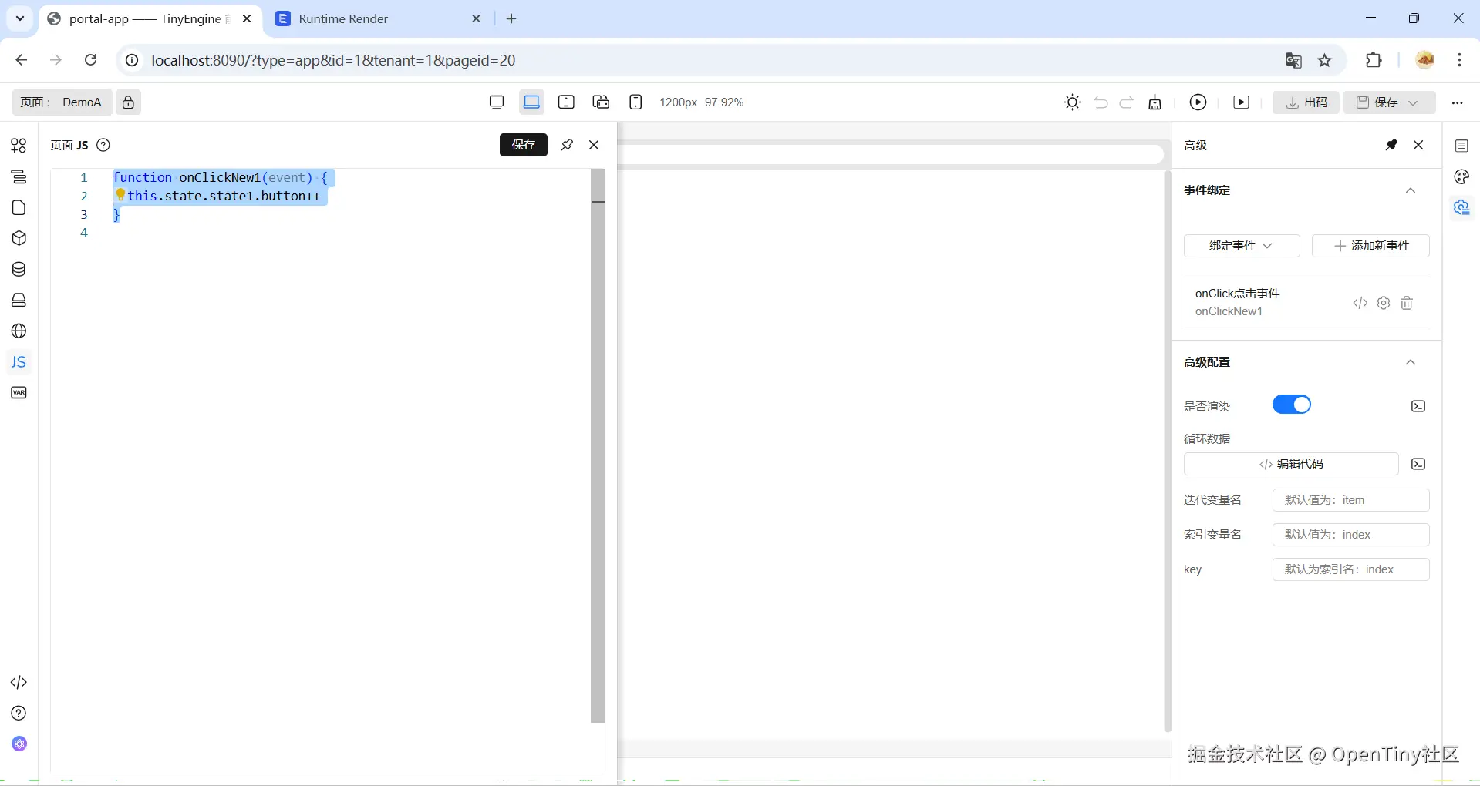Focus the 索引变量名 input field
The height and width of the screenshot is (786, 1480).
1351,535
